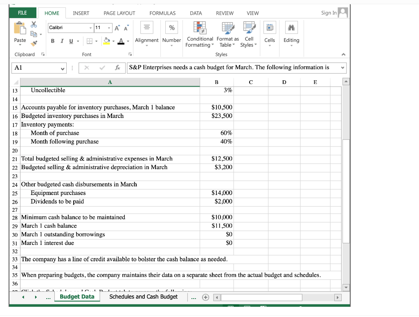The width and height of the screenshot is (419, 317).
Task: Collapse the ribbon with caret icon
Action: coord(343,54)
